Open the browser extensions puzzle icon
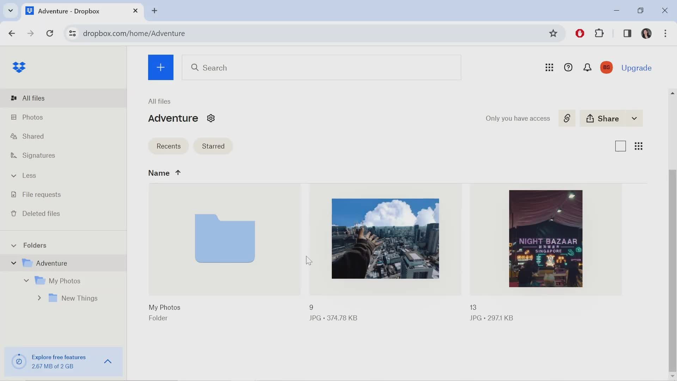 pyautogui.click(x=599, y=33)
